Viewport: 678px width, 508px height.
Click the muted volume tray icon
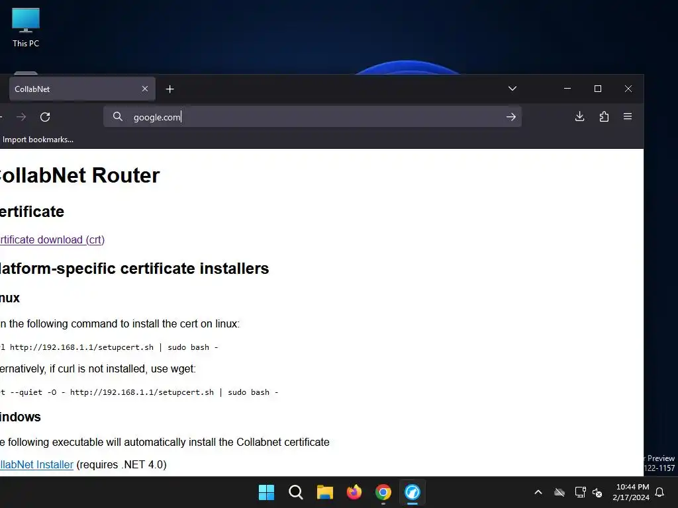tap(597, 492)
